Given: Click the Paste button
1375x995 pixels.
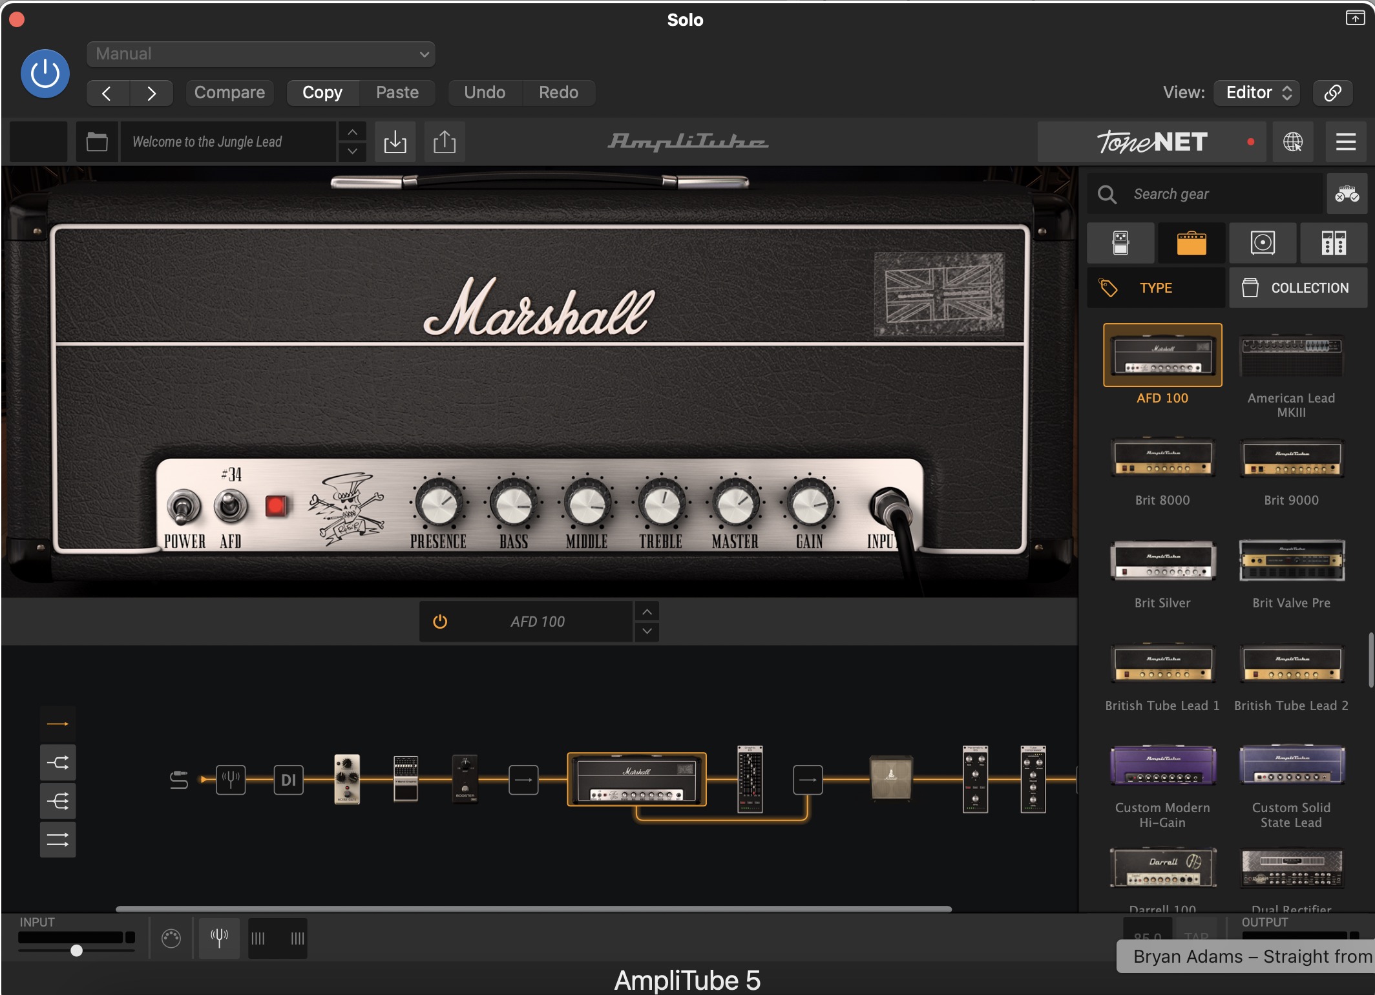Looking at the screenshot, I should click(397, 93).
